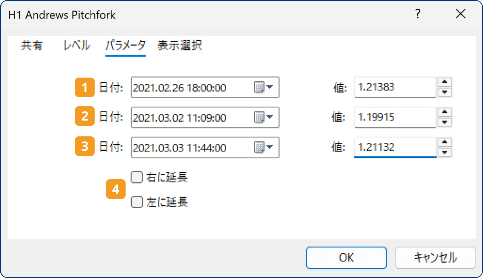Switch to the レベル tab

coord(76,45)
